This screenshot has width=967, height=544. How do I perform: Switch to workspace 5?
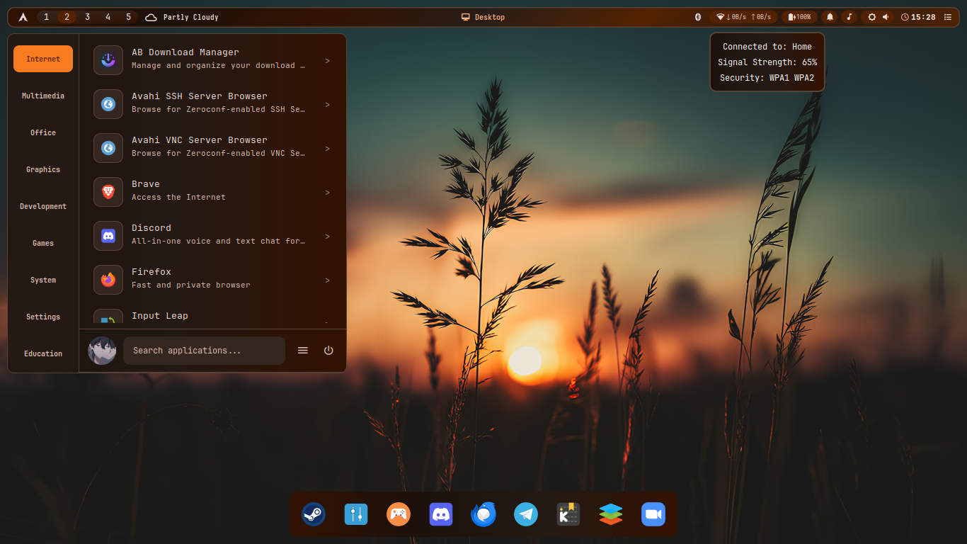(128, 17)
